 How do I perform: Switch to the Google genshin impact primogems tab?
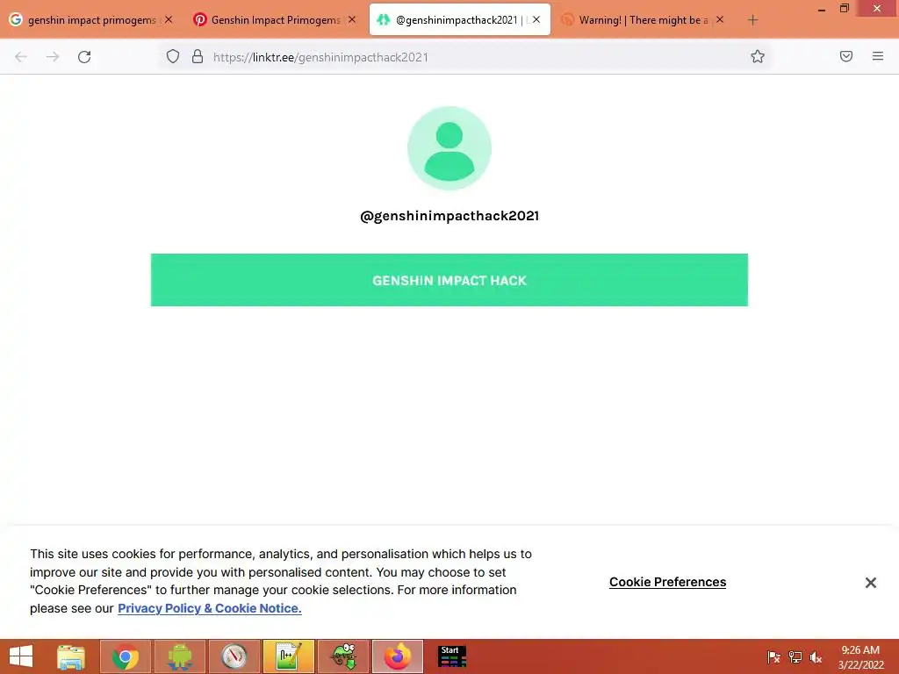pyautogui.click(x=91, y=20)
